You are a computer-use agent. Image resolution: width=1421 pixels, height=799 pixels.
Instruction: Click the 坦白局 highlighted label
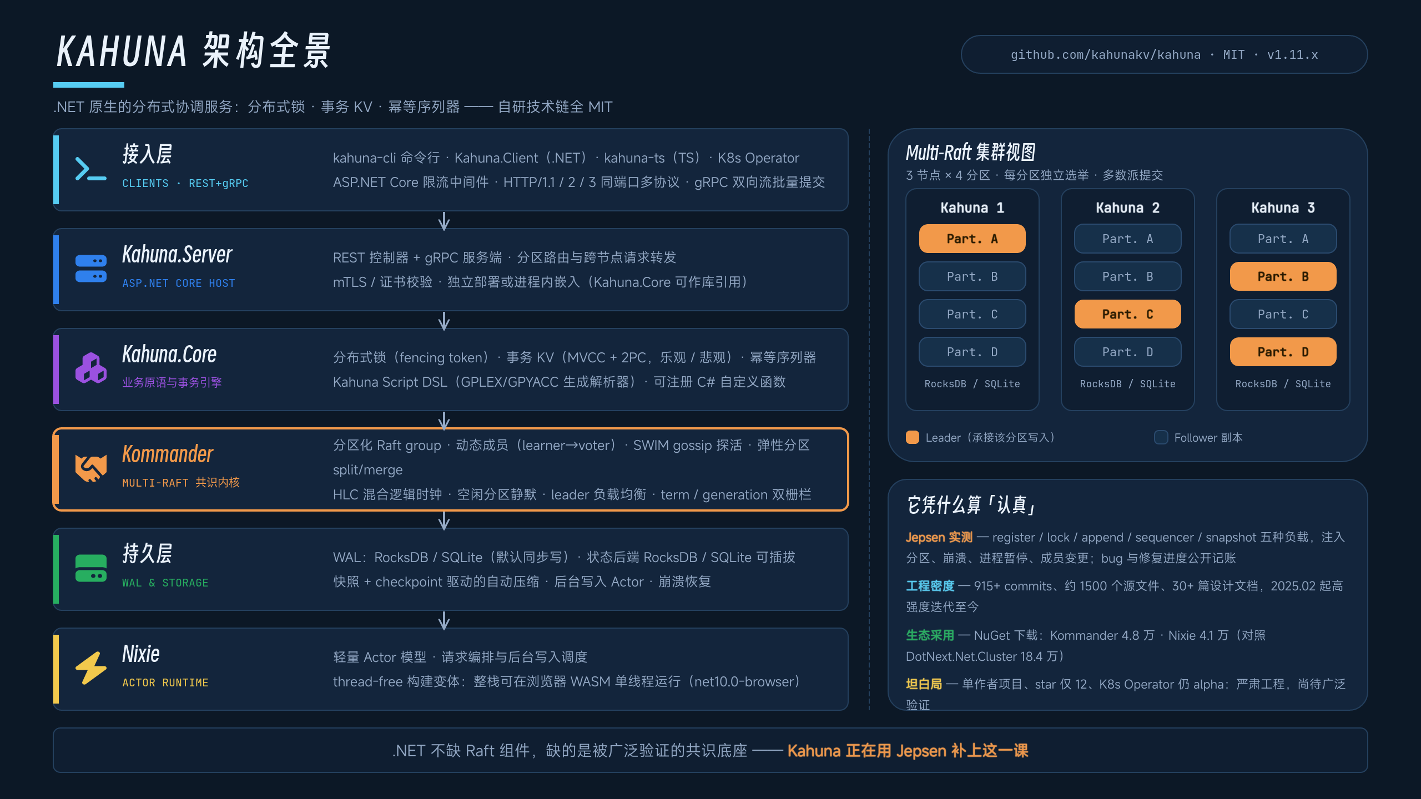pyautogui.click(x=924, y=684)
